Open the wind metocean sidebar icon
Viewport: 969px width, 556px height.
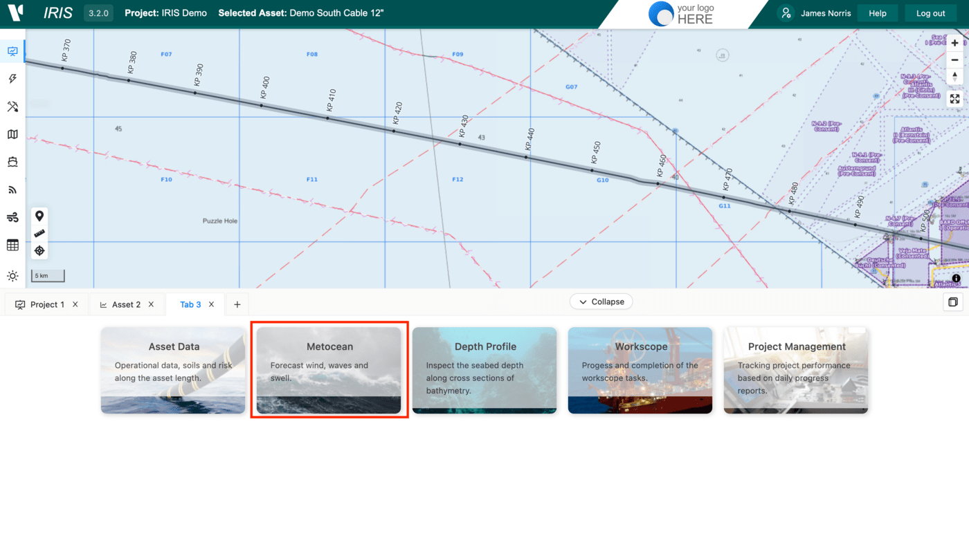12,217
